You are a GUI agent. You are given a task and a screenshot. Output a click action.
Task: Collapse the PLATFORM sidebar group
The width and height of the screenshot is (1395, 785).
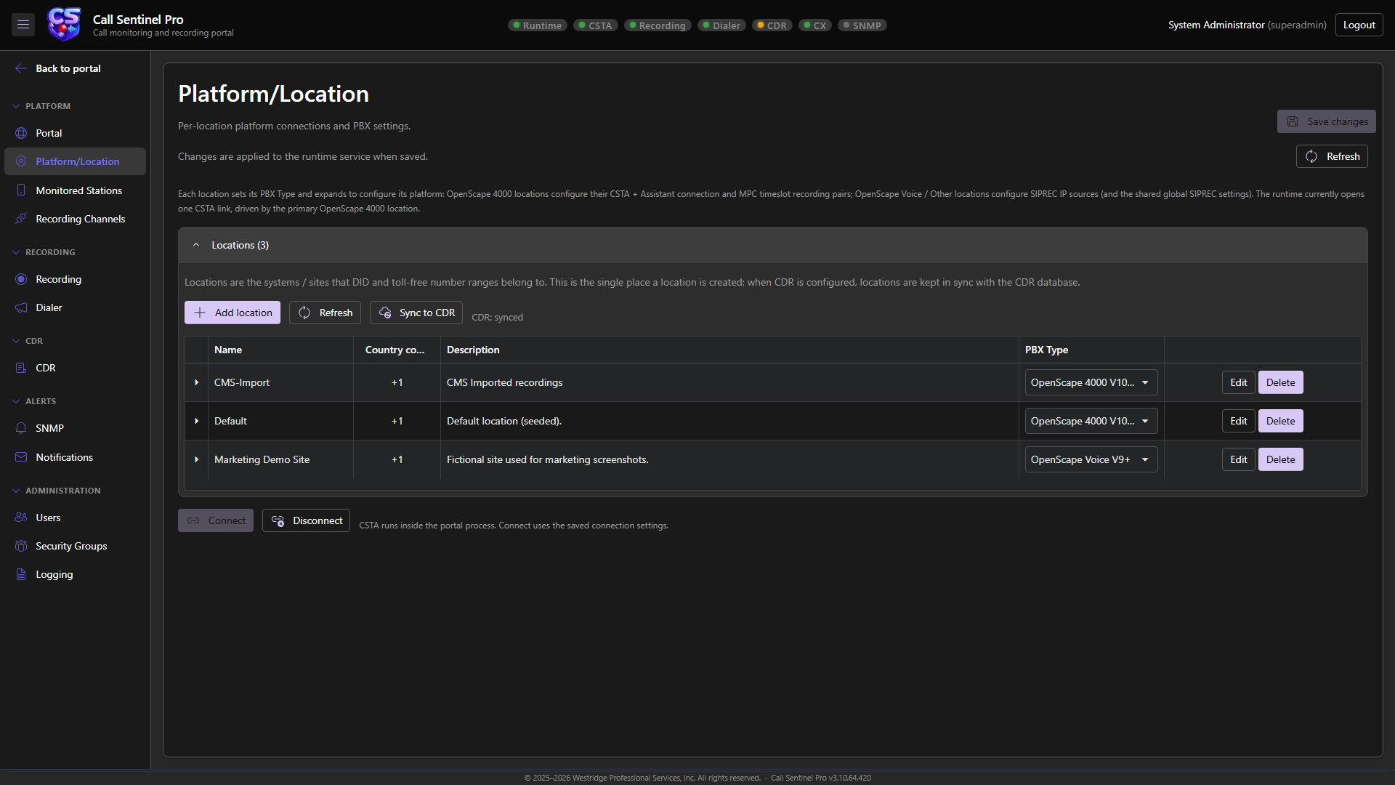[42, 106]
